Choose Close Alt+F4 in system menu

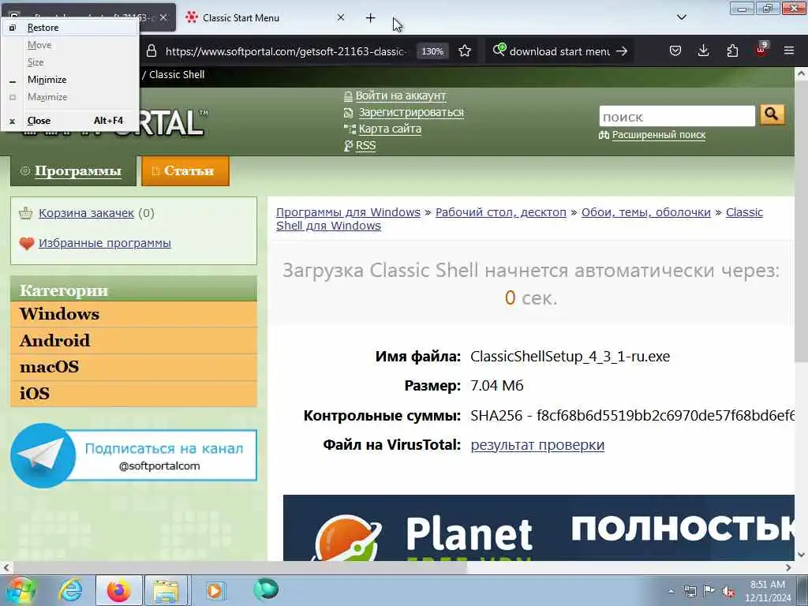tap(70, 121)
